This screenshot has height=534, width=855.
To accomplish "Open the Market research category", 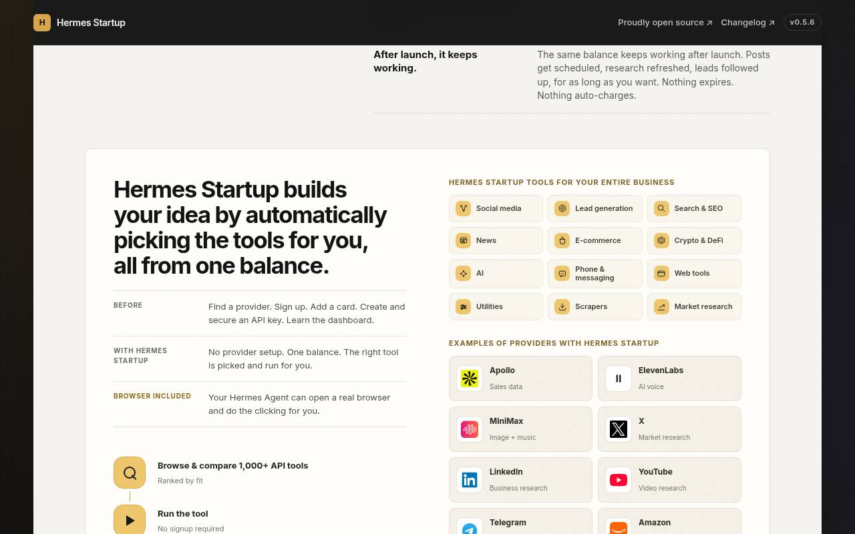I will pyautogui.click(x=694, y=306).
